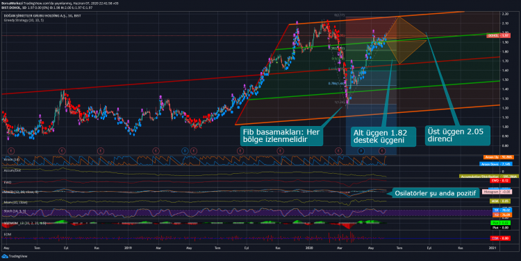
Task: Click the blue D dividend marker near May 2019
Action: 185,151
